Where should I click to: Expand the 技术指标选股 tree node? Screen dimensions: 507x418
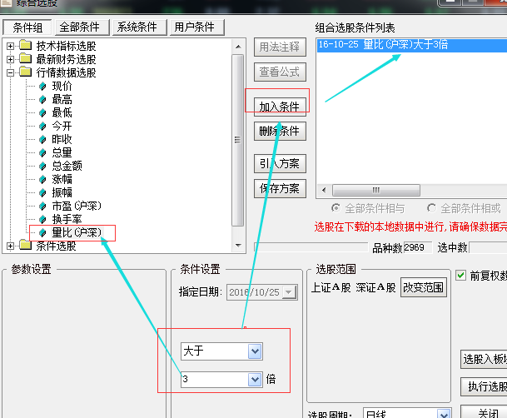(10, 47)
